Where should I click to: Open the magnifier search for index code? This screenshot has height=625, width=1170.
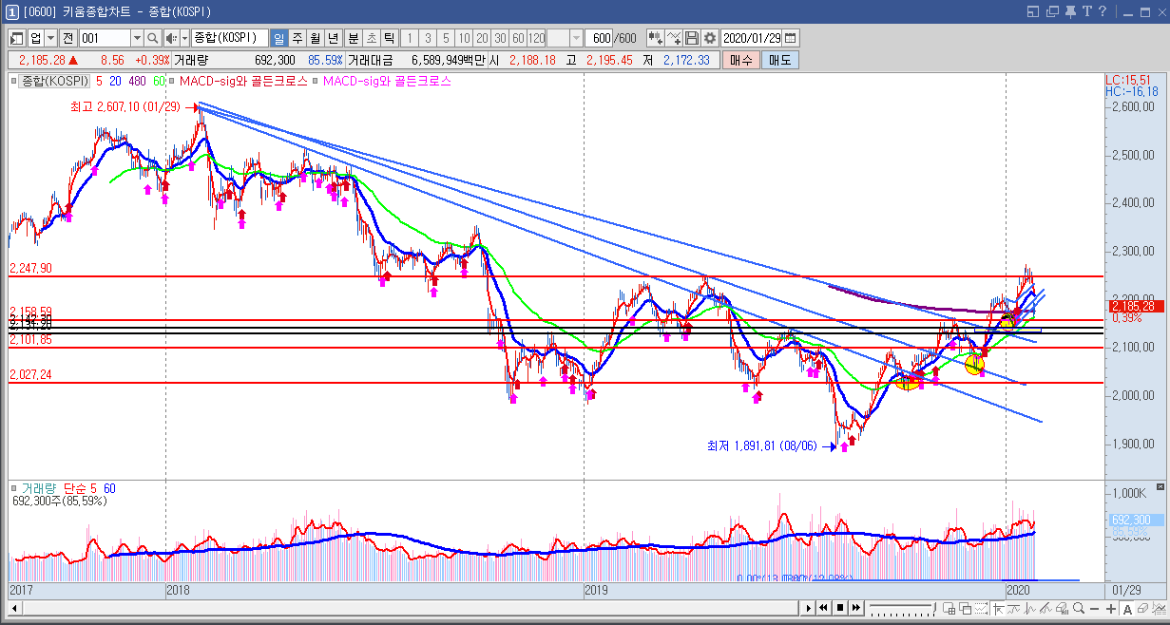pos(153,38)
